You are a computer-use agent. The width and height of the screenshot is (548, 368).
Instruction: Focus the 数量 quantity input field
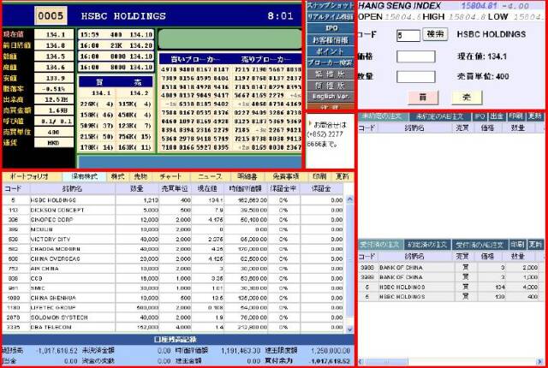click(415, 77)
